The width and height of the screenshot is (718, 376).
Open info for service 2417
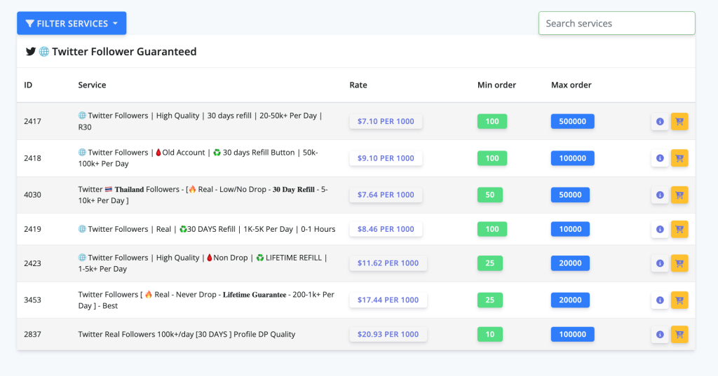pyautogui.click(x=660, y=121)
